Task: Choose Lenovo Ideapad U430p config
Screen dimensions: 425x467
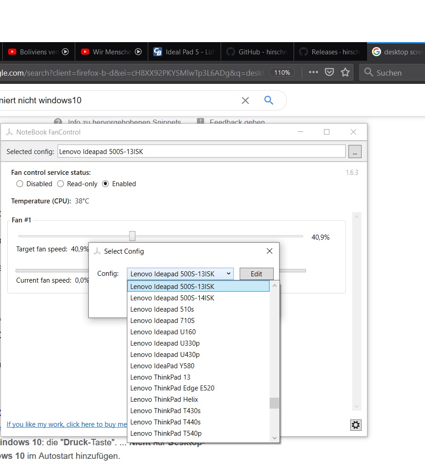Action: point(198,354)
